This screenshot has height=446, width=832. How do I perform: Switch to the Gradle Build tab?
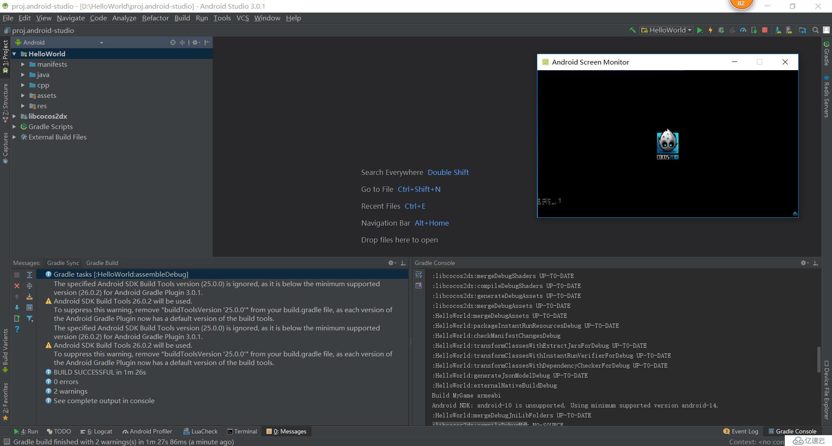102,263
